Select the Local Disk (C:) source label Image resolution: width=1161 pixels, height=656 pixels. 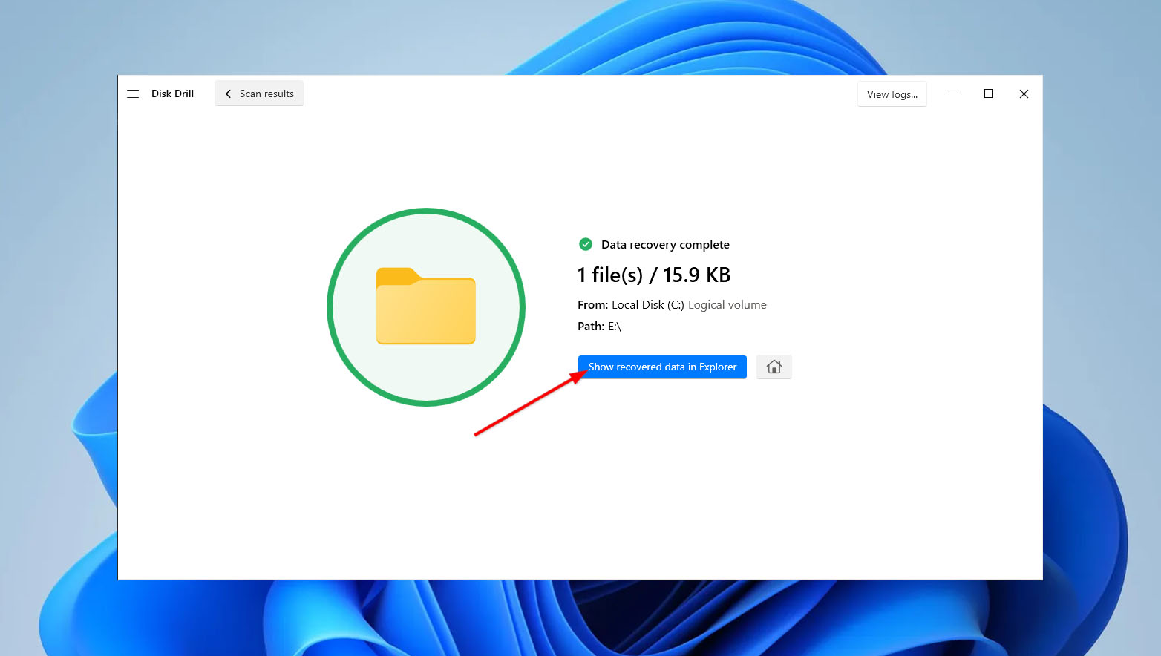[x=647, y=304]
